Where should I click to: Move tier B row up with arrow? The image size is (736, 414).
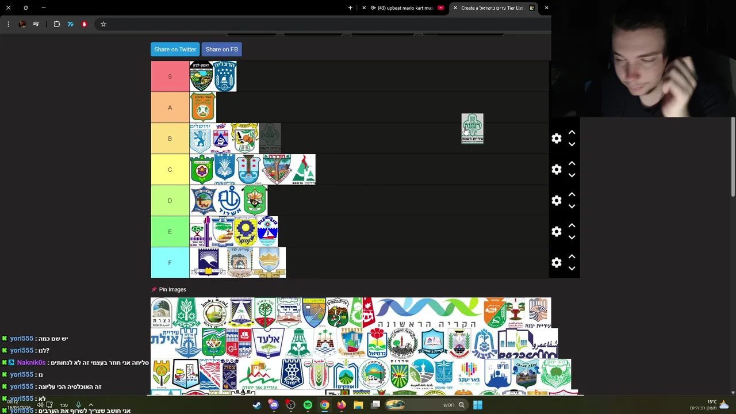(x=572, y=132)
